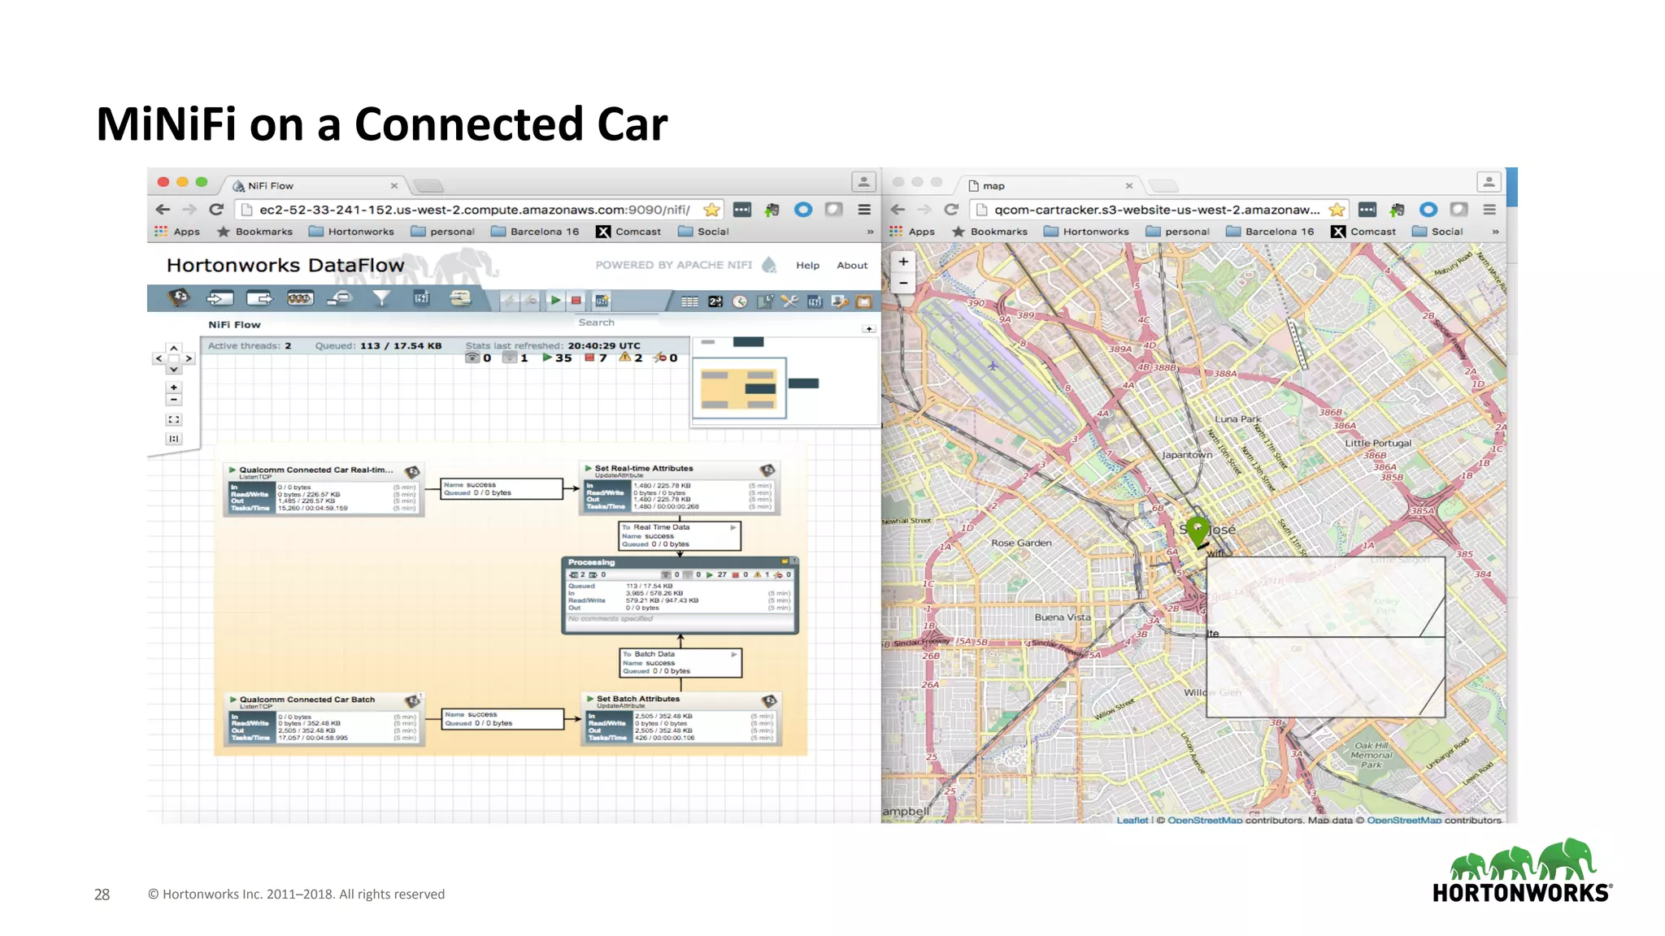Select the Processor component icon in NiFi toolbar
This screenshot has width=1665, height=936.
click(x=178, y=298)
